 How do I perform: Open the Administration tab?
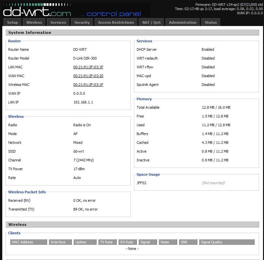coord(183,22)
